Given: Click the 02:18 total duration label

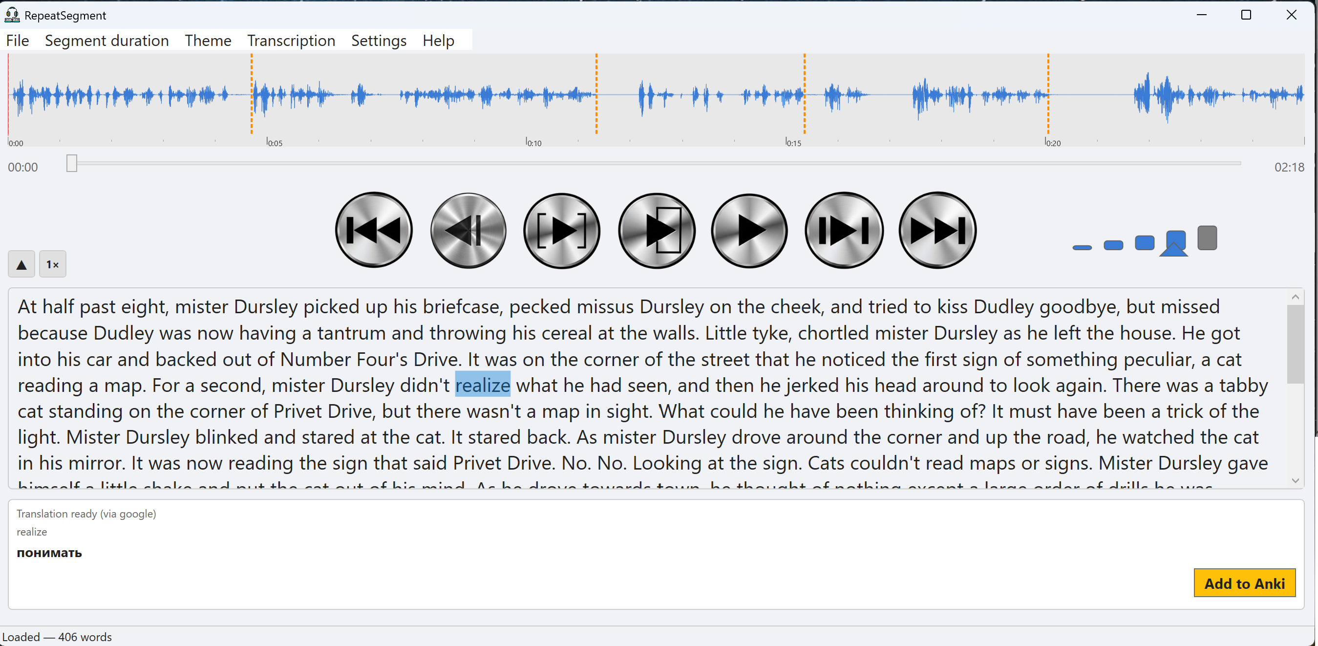Looking at the screenshot, I should tap(1289, 168).
